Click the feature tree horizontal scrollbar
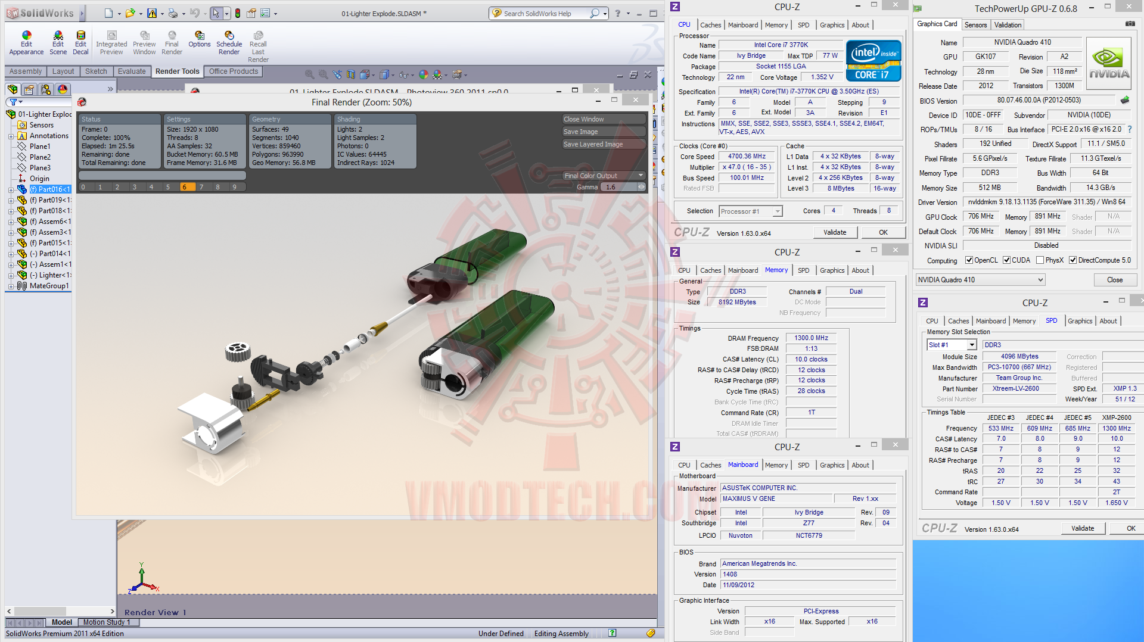 point(60,611)
